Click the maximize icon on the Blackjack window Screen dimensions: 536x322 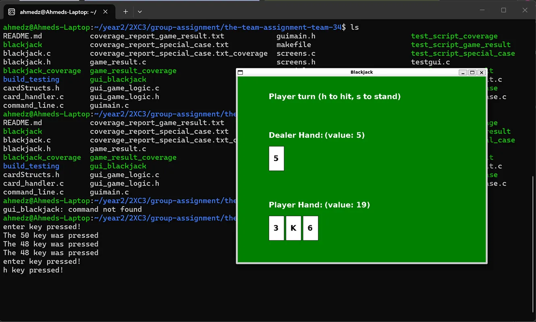472,72
